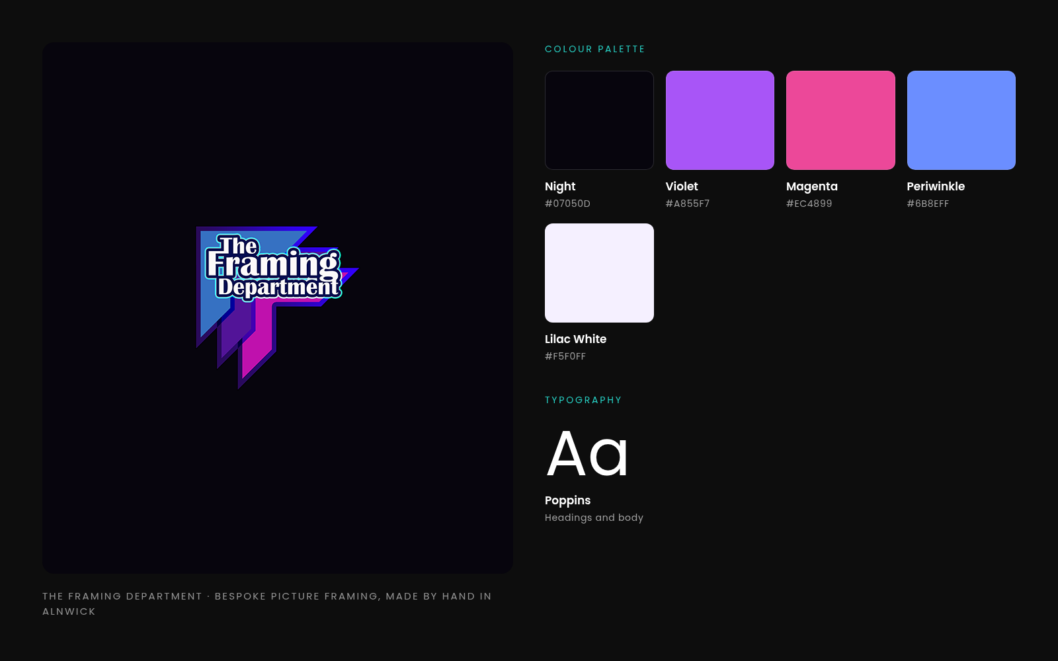This screenshot has width=1058, height=661.
Task: Click the hex code #07050D
Action: coord(567,204)
